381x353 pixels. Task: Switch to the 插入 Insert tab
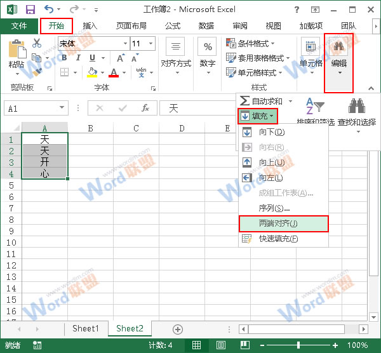tap(90, 26)
